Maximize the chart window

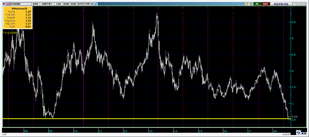click(301, 4)
